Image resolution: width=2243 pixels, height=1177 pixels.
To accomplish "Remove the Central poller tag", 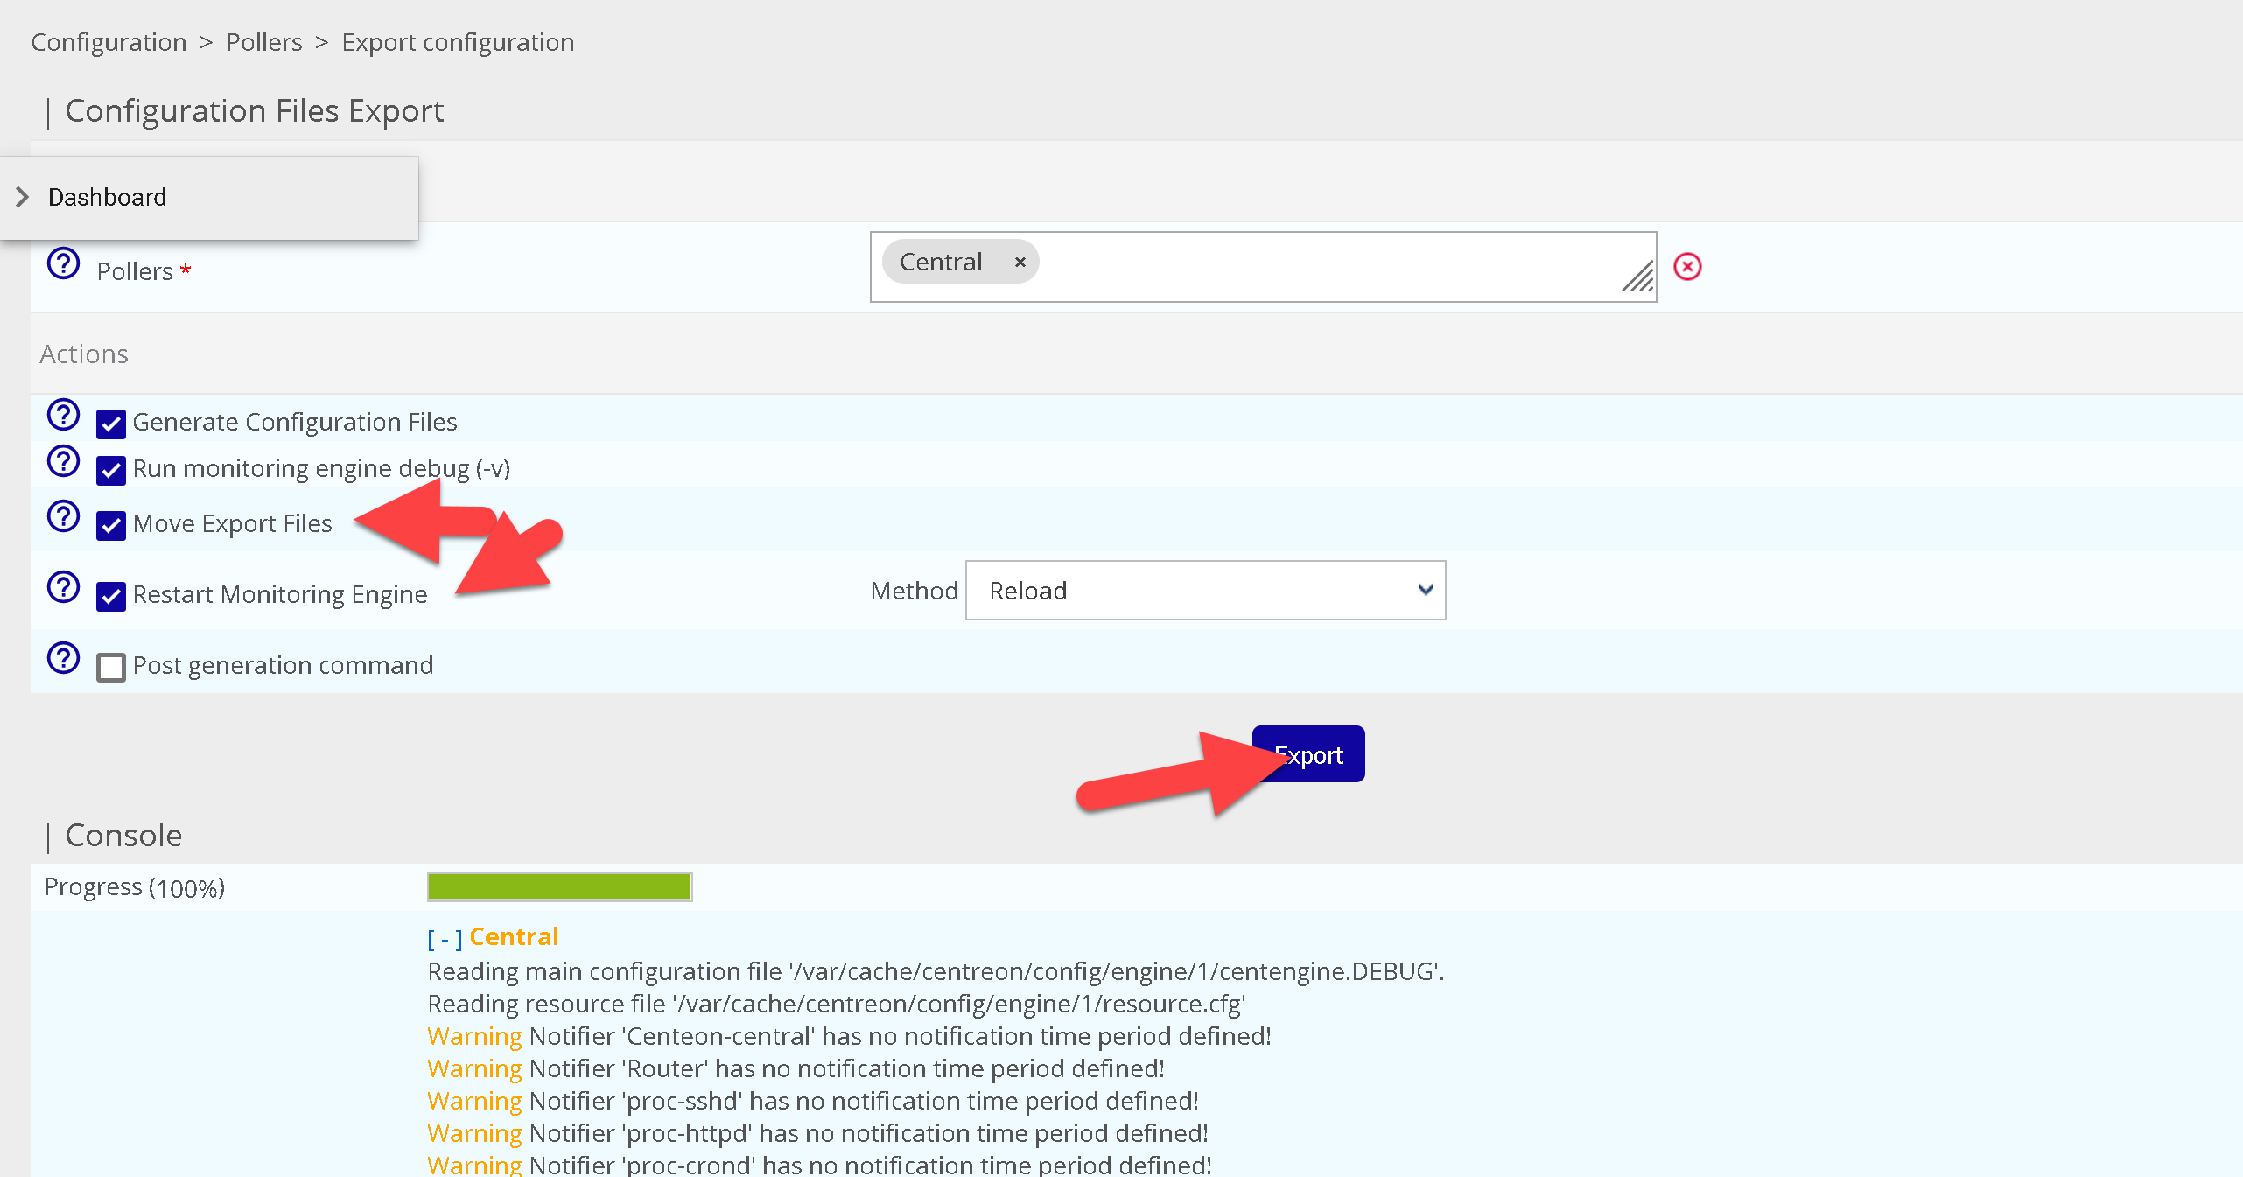I will (x=1020, y=263).
